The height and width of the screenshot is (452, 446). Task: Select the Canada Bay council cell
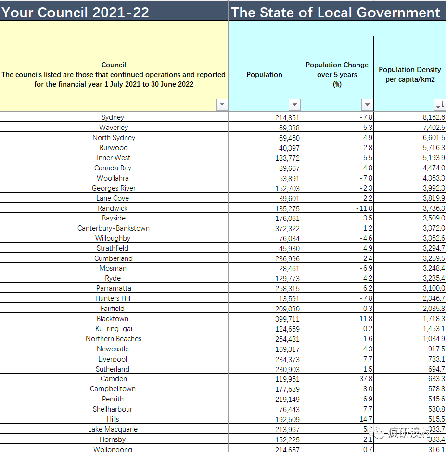point(114,168)
